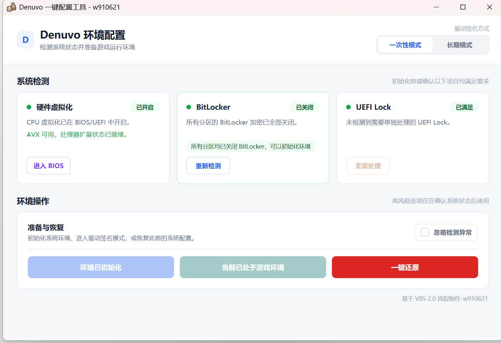This screenshot has height=343, width=501.
Task: Click the red 一键还原 button
Action: click(405, 267)
